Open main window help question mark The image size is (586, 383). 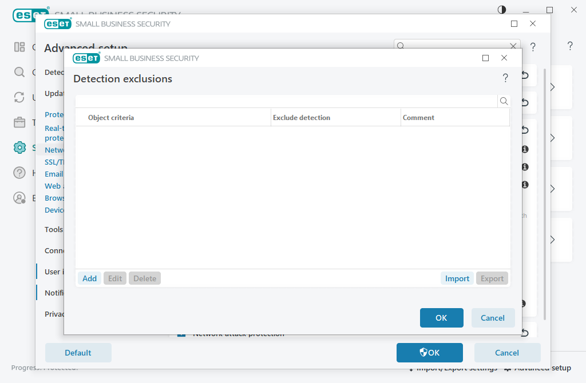[x=570, y=46]
